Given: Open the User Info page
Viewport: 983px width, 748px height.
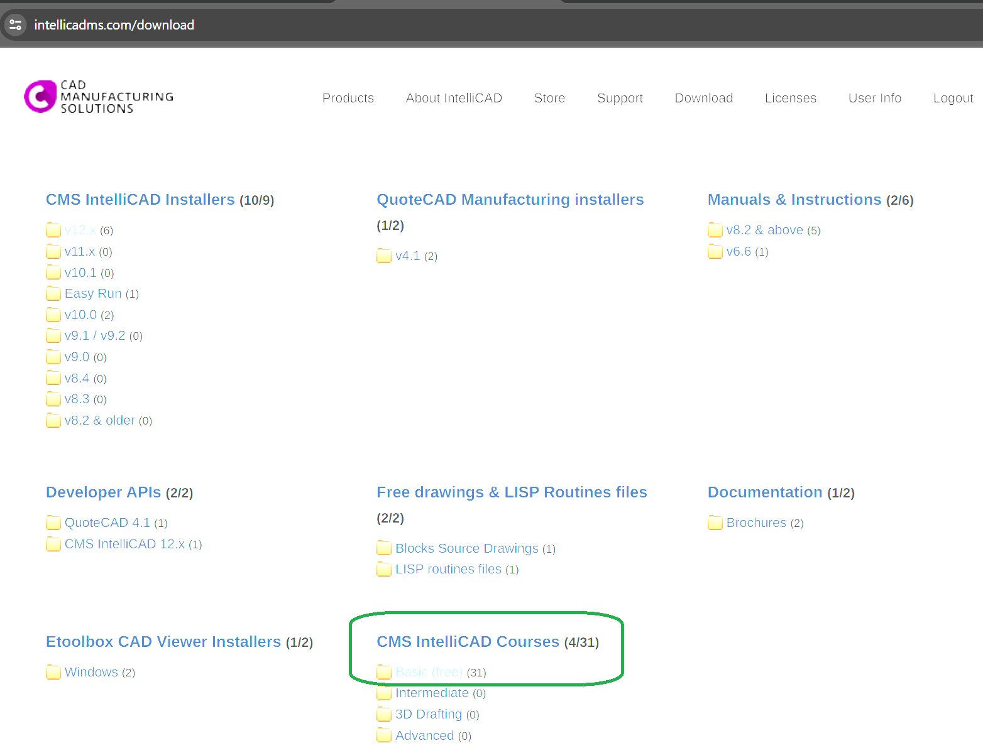Looking at the screenshot, I should click(x=875, y=98).
